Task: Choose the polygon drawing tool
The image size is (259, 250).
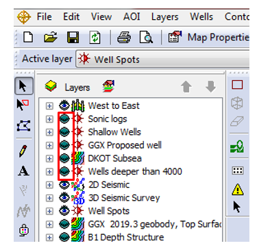Action: (23, 125)
